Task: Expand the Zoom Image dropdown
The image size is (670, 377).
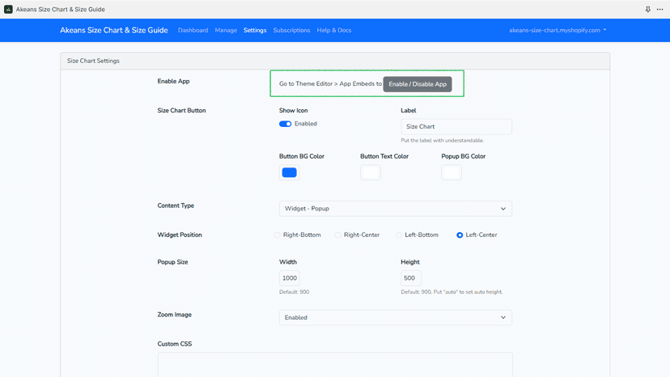Action: point(395,318)
